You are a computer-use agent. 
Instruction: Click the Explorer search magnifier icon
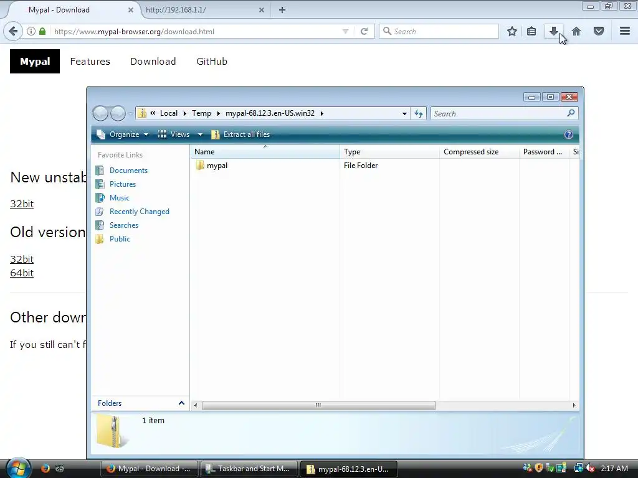(571, 113)
